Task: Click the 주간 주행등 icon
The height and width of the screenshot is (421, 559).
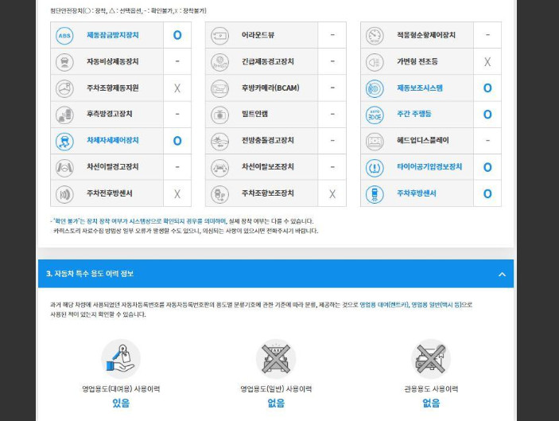Action: pyautogui.click(x=375, y=115)
